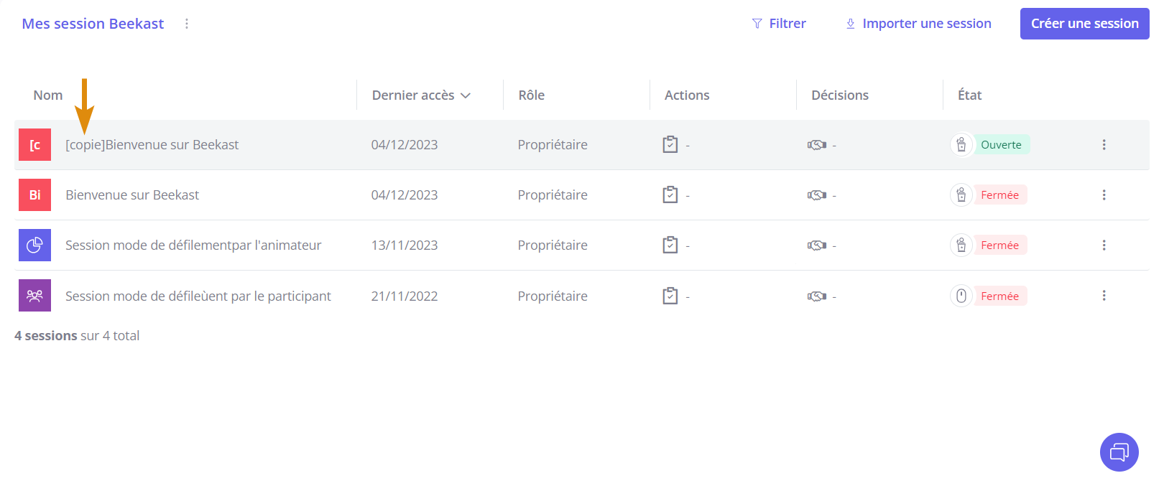Open the chat support bubble

[1119, 452]
